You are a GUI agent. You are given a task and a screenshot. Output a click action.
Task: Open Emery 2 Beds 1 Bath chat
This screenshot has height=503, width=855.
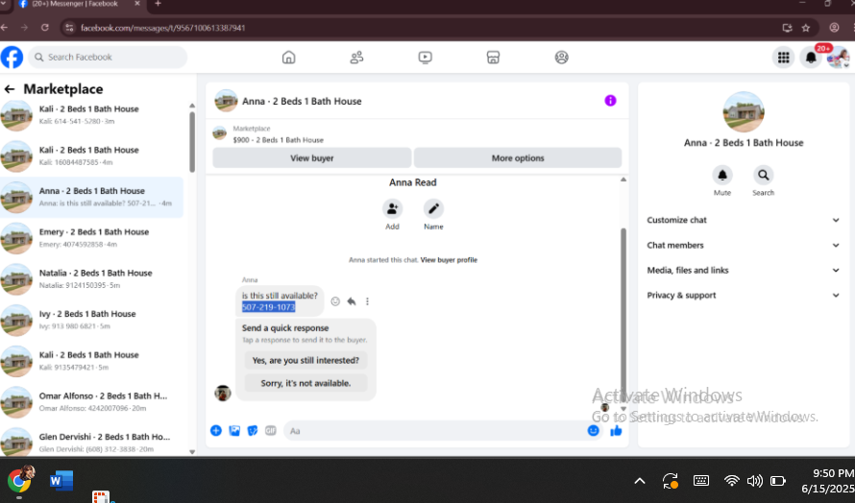coord(91,238)
